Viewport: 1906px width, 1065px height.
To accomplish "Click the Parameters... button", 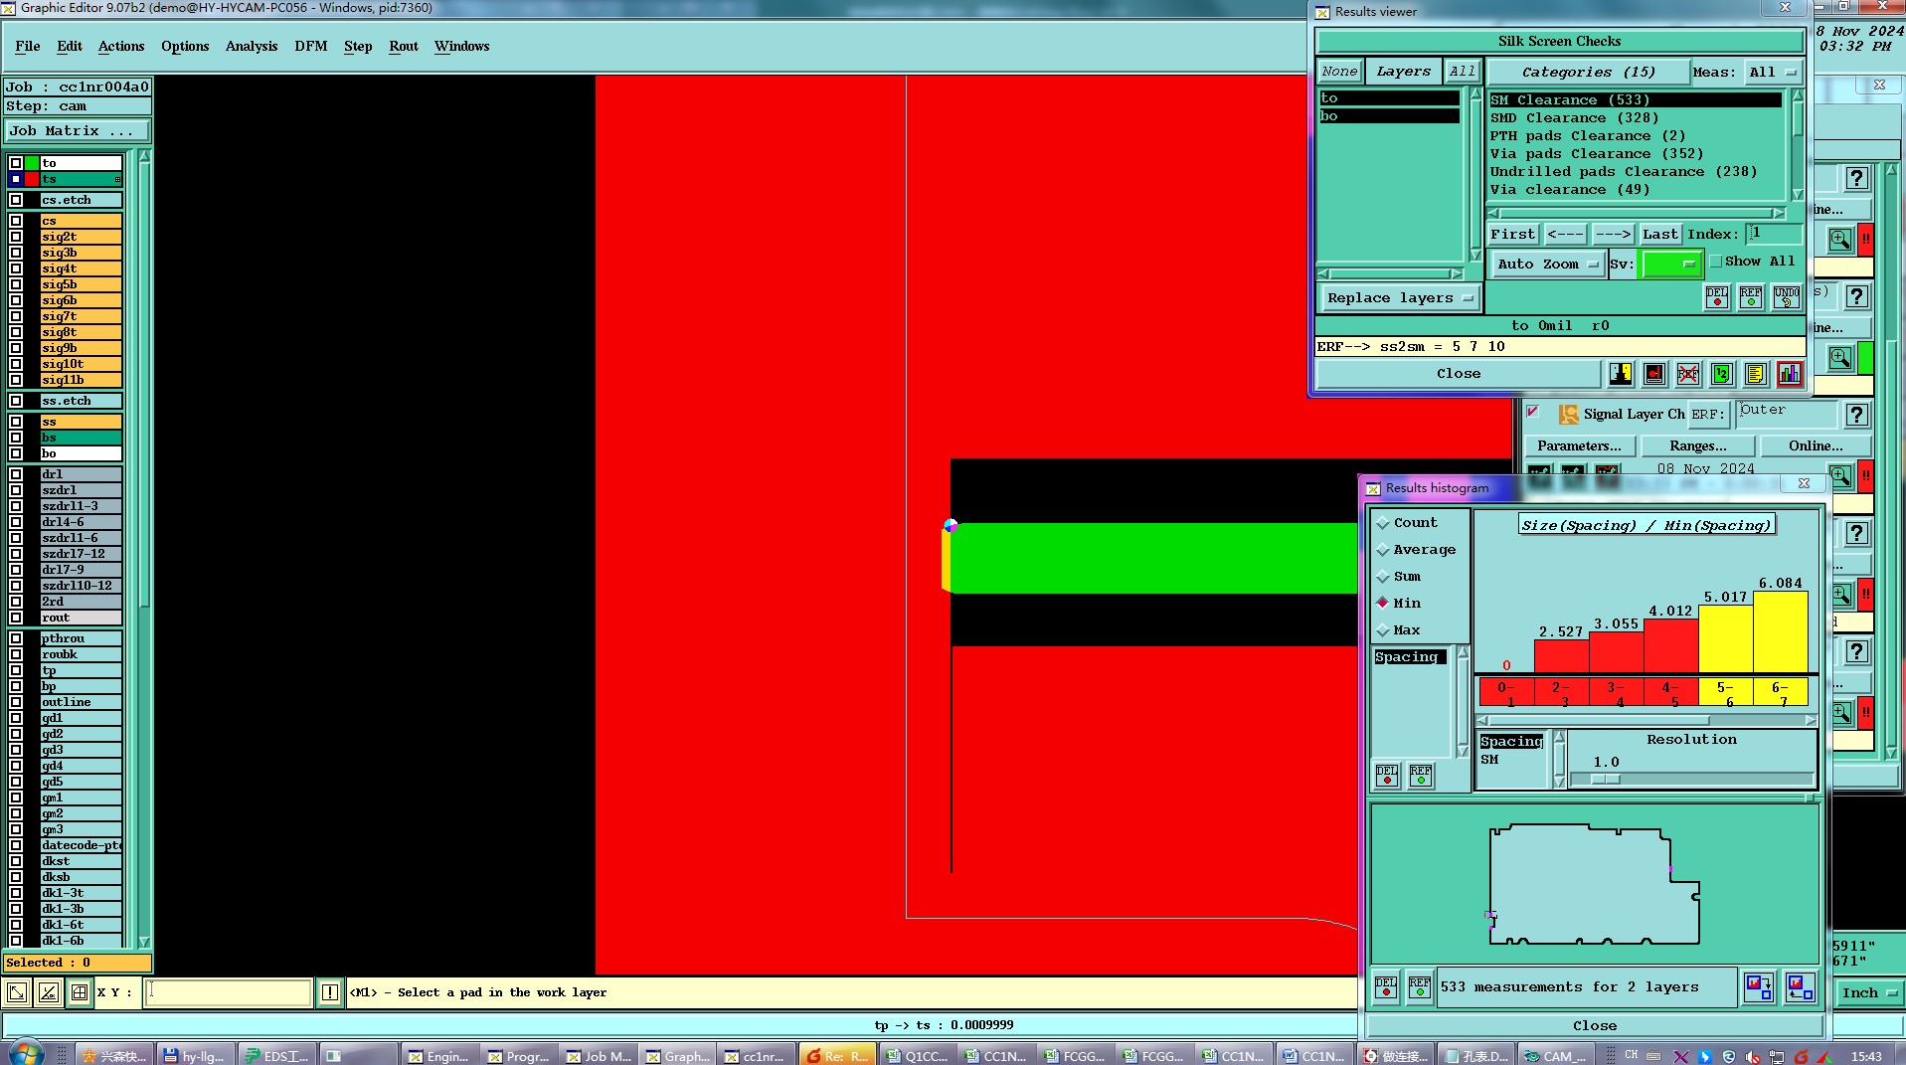I will tap(1579, 446).
